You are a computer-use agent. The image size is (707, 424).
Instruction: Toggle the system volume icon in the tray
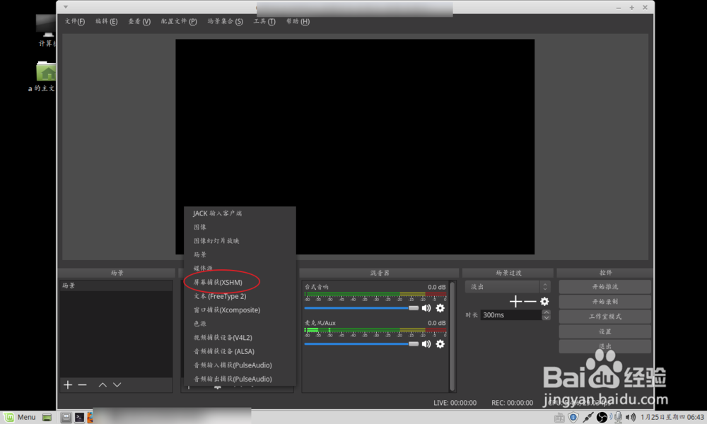pyautogui.click(x=629, y=417)
